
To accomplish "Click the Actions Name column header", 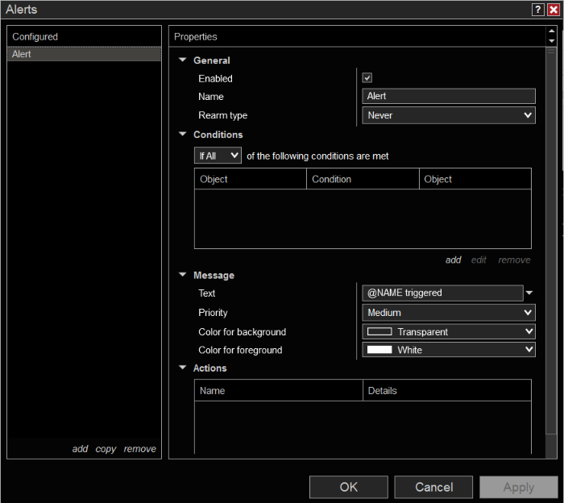I will [279, 390].
